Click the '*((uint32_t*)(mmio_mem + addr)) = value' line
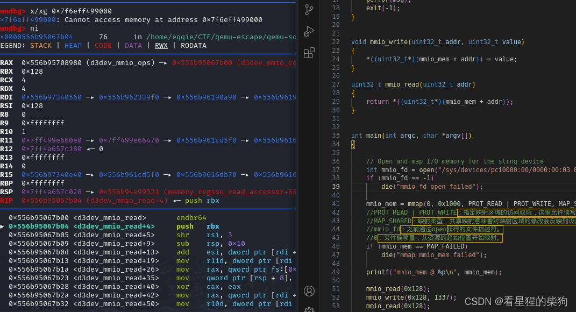Viewport: 576px width, 312px height. 442,59
